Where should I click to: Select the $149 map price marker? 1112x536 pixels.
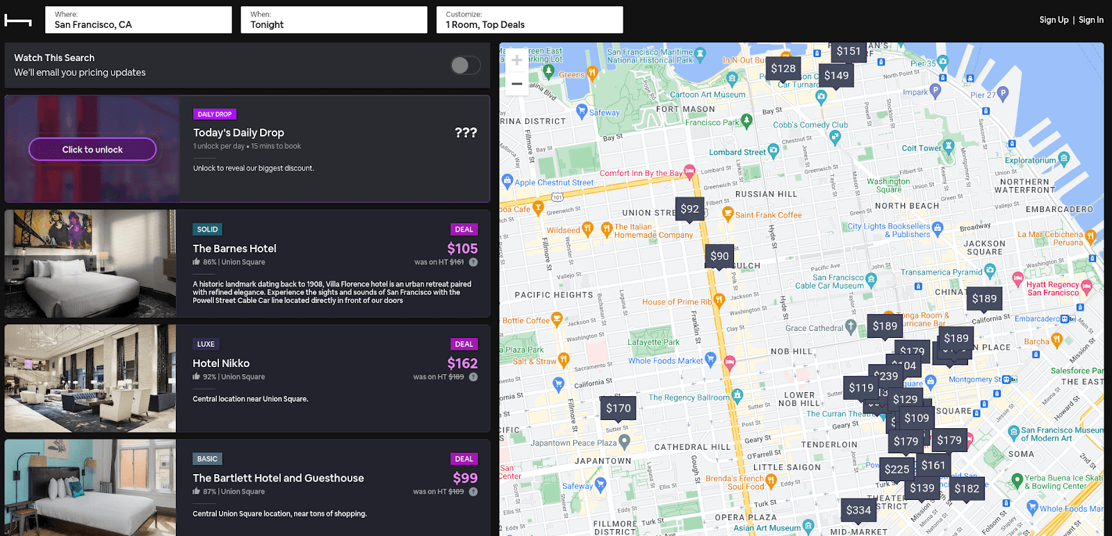pyautogui.click(x=836, y=76)
